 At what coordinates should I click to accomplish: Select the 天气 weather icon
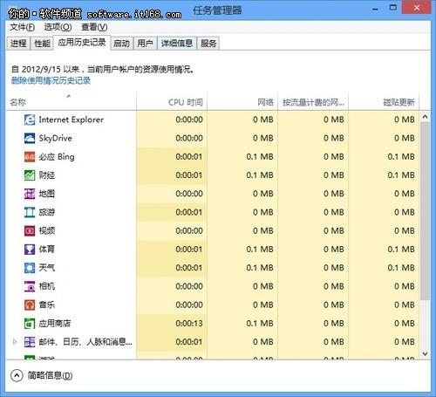(30, 268)
